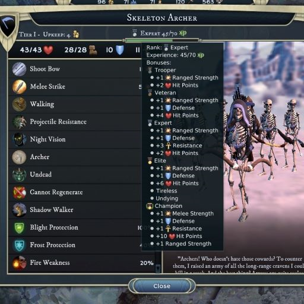Click the ability list scrollbar down arrow
Viewport: 304px width, 304px height.
tap(158, 268)
